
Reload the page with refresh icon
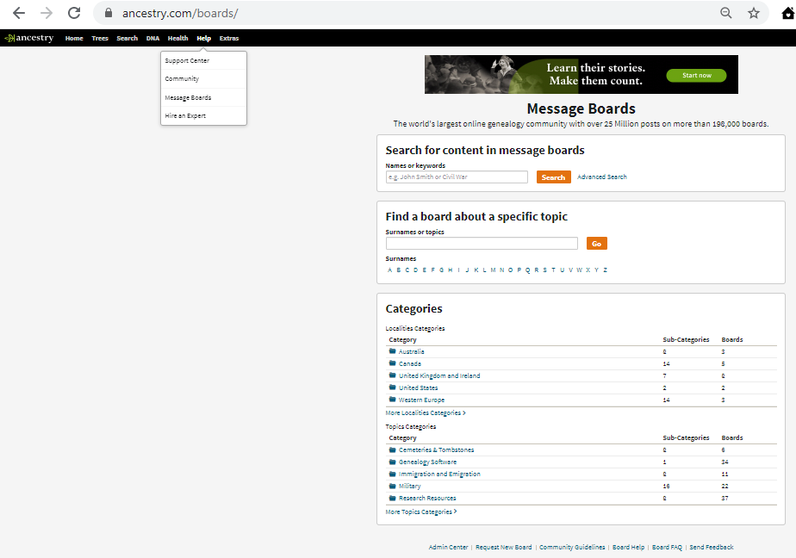click(74, 13)
